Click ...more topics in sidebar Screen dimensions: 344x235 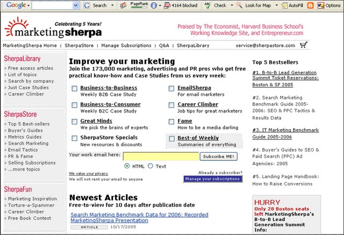[24, 169]
